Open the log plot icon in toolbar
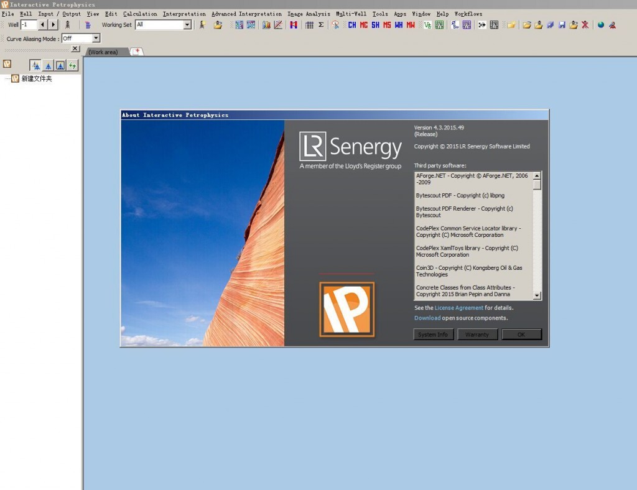The height and width of the screenshot is (490, 637). tap(239, 25)
